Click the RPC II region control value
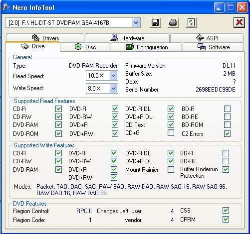The width and height of the screenshot is (250, 234). [x=84, y=211]
